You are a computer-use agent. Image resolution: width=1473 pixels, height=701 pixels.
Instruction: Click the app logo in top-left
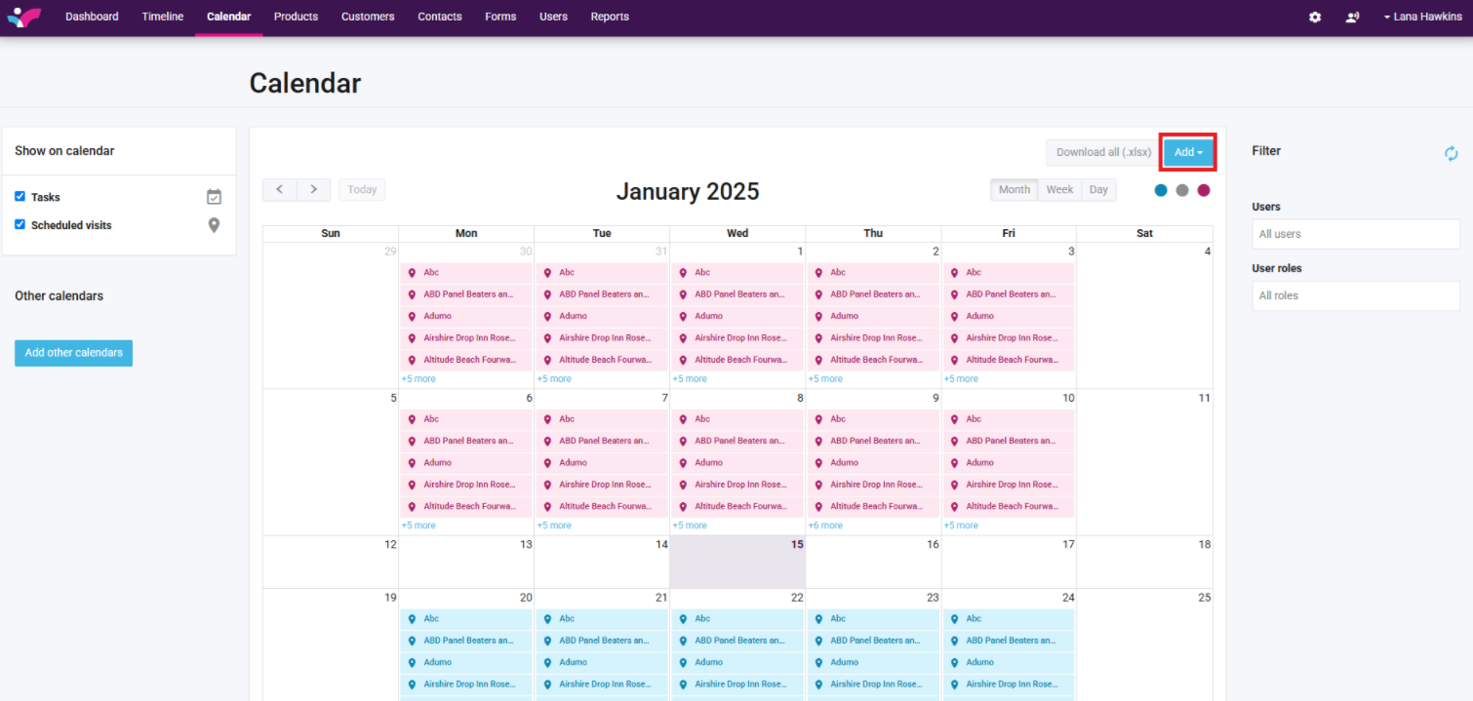tap(23, 17)
